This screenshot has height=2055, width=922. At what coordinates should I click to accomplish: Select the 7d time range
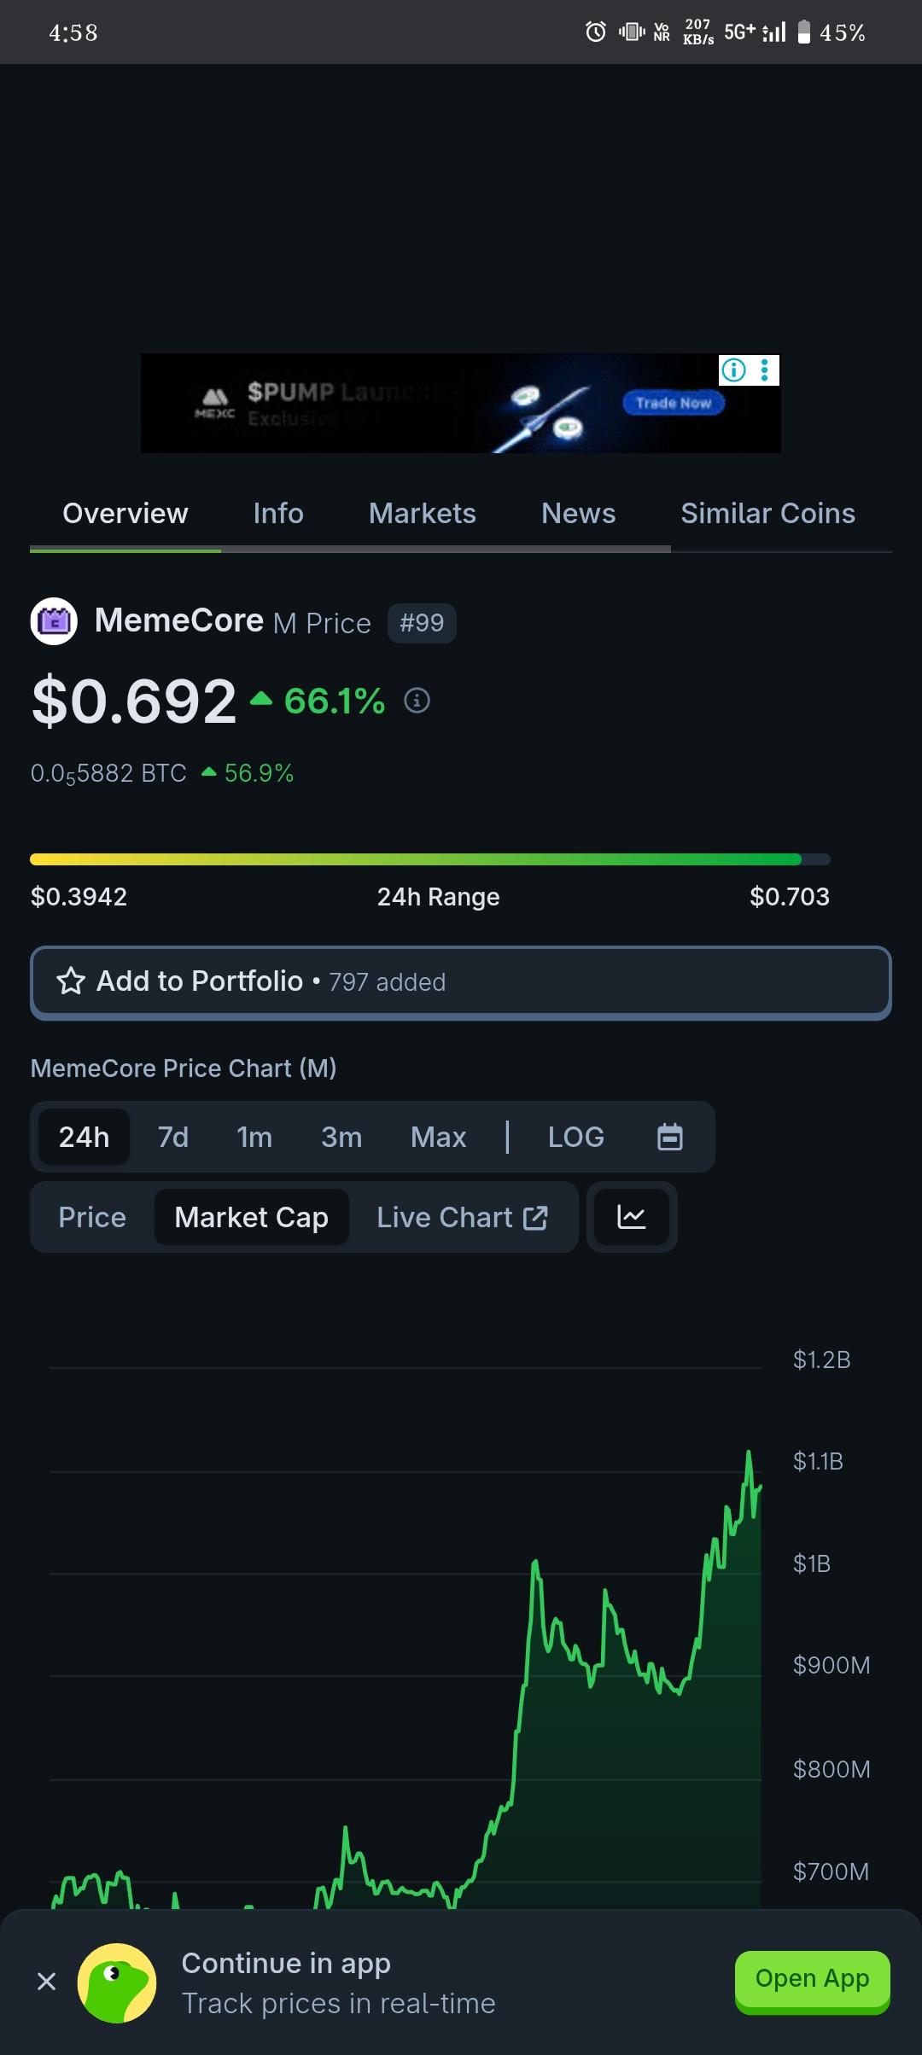tap(173, 1137)
